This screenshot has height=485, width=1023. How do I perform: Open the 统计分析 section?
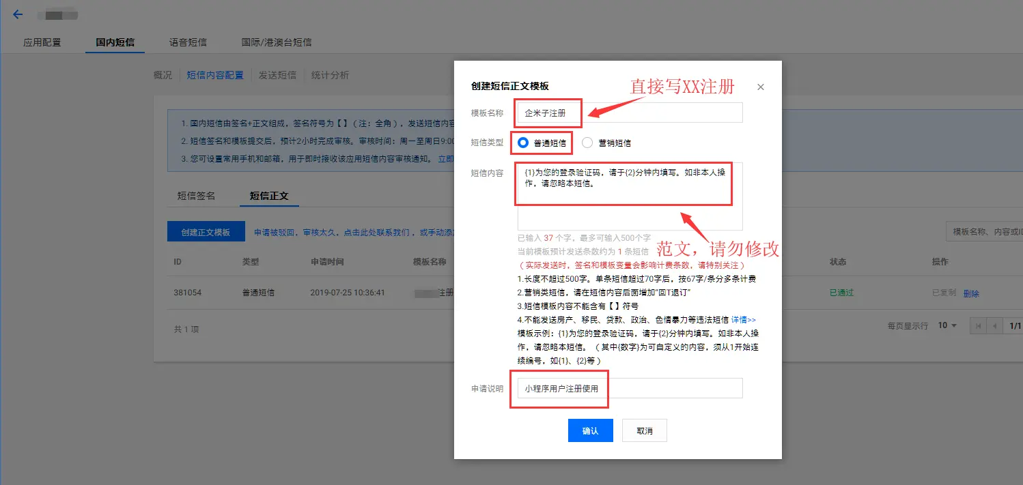(330, 75)
